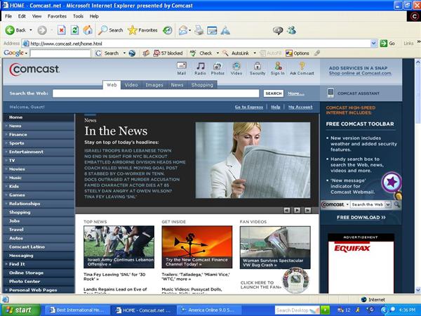Open the Google logo dropdown menu
This screenshot has height=316, width=421.
26,53
